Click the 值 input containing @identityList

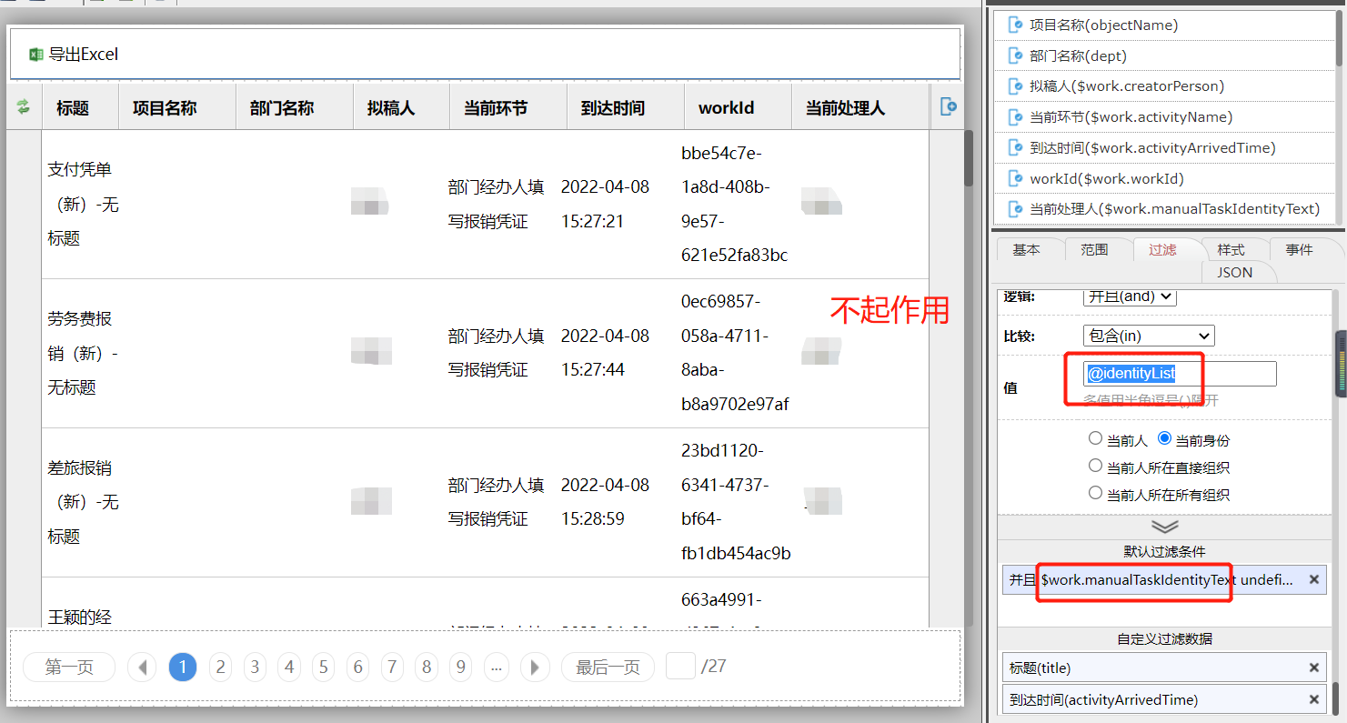coord(1180,374)
